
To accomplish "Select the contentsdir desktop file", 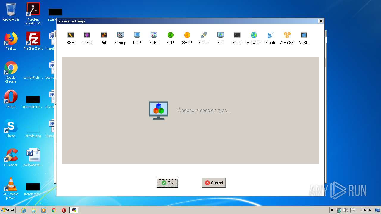I will coord(33,73).
